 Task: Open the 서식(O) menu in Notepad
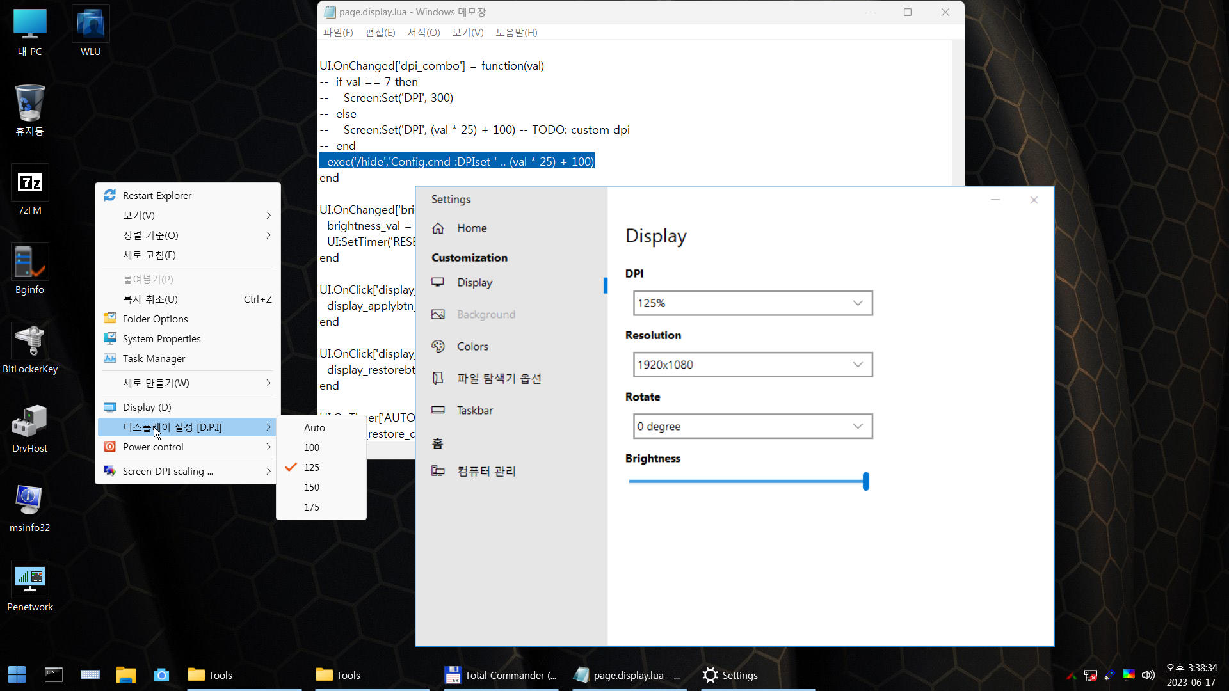coord(423,32)
